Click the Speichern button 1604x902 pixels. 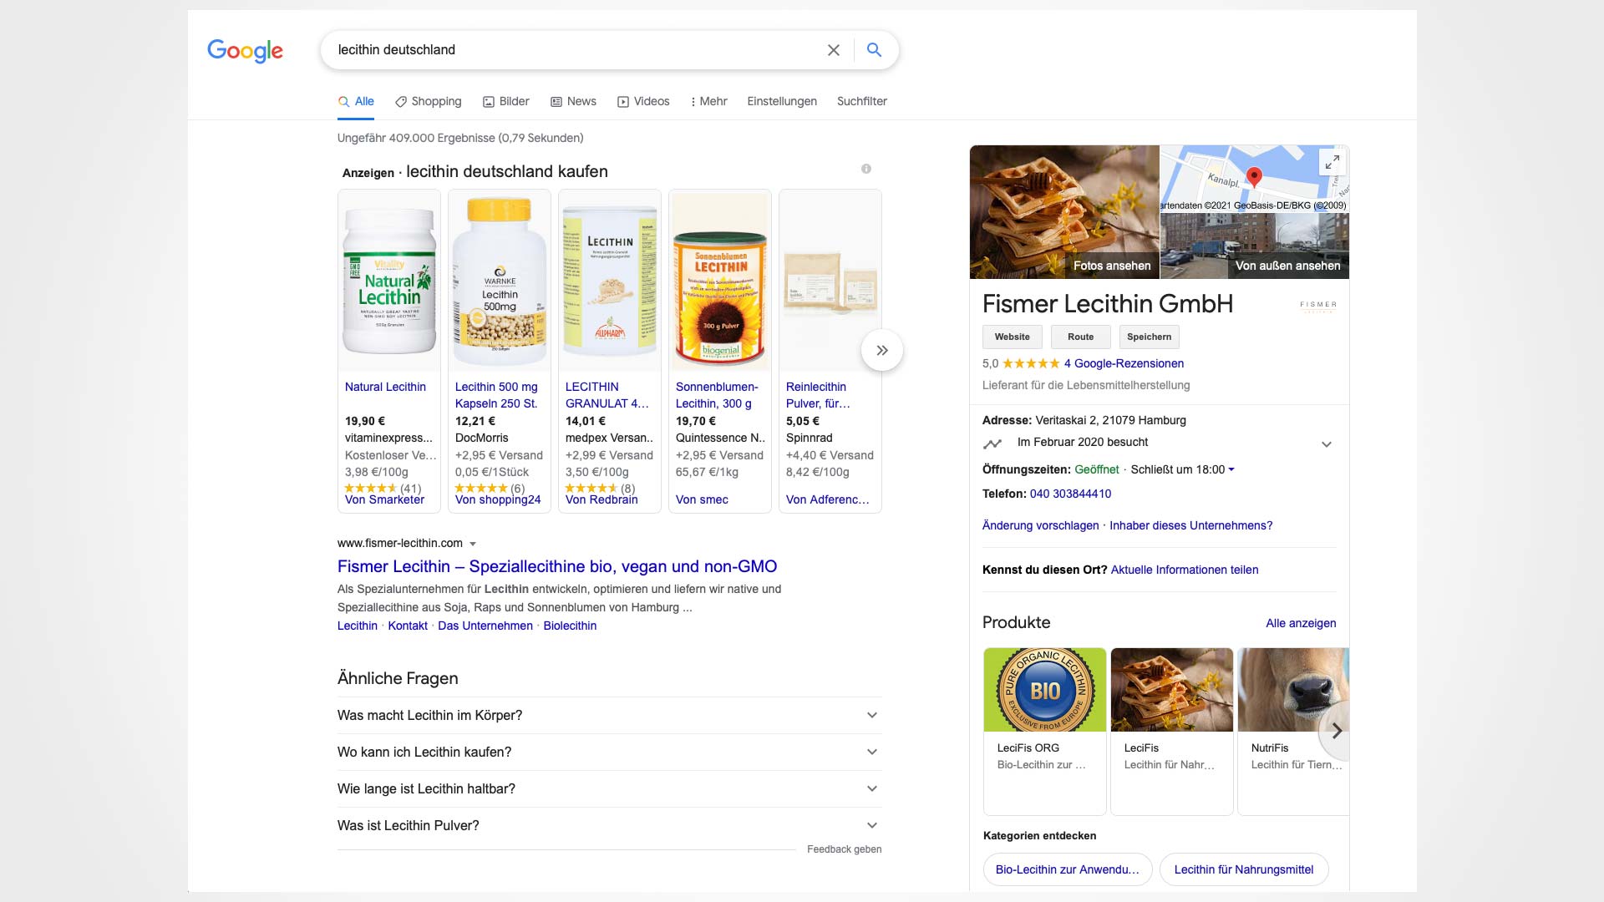coord(1149,337)
